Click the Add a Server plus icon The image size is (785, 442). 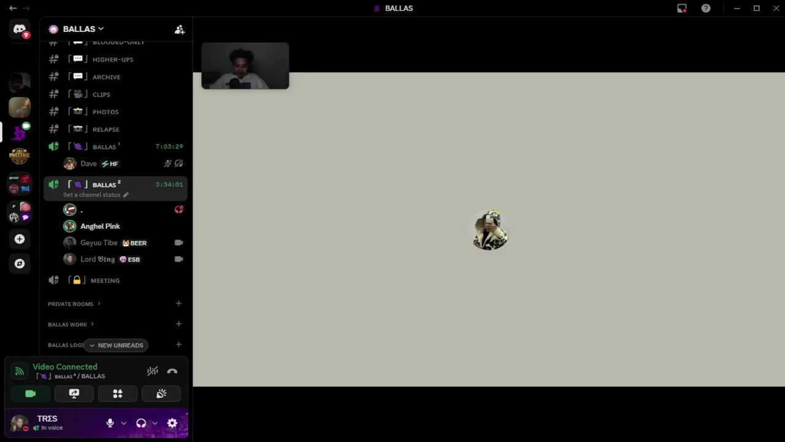pyautogui.click(x=20, y=239)
